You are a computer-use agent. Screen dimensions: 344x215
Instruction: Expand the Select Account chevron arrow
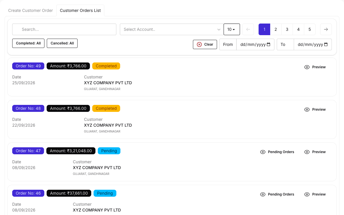(219, 29)
